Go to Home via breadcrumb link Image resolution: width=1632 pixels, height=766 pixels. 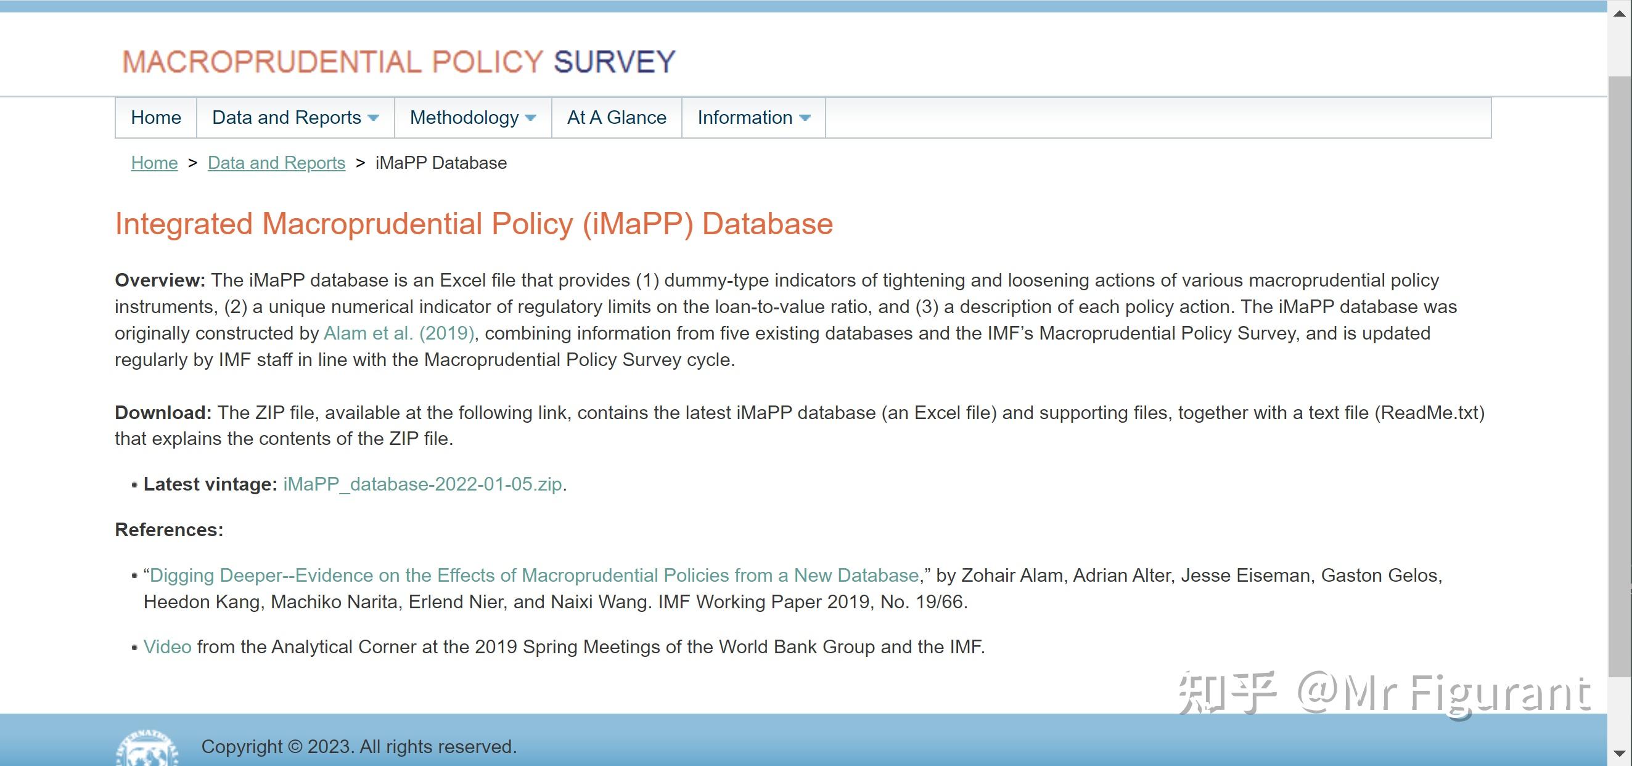click(x=154, y=163)
